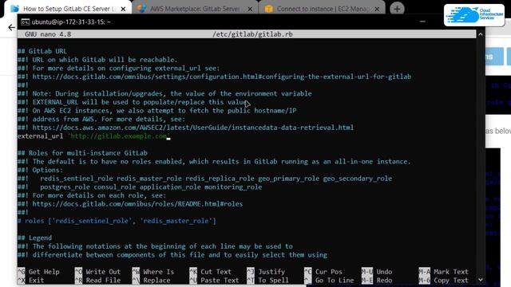Screen dimensions: 511x287
Task: Click the 'Note: During installation/upgrades' line
Action: (x=164, y=94)
